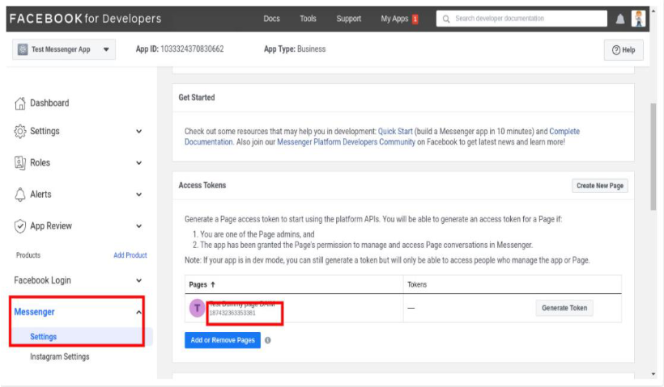
Task: Open the Tools menu
Action: point(308,19)
